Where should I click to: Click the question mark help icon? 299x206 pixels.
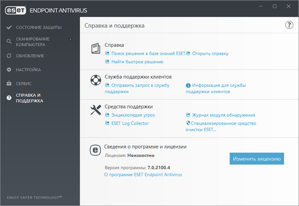289,26
